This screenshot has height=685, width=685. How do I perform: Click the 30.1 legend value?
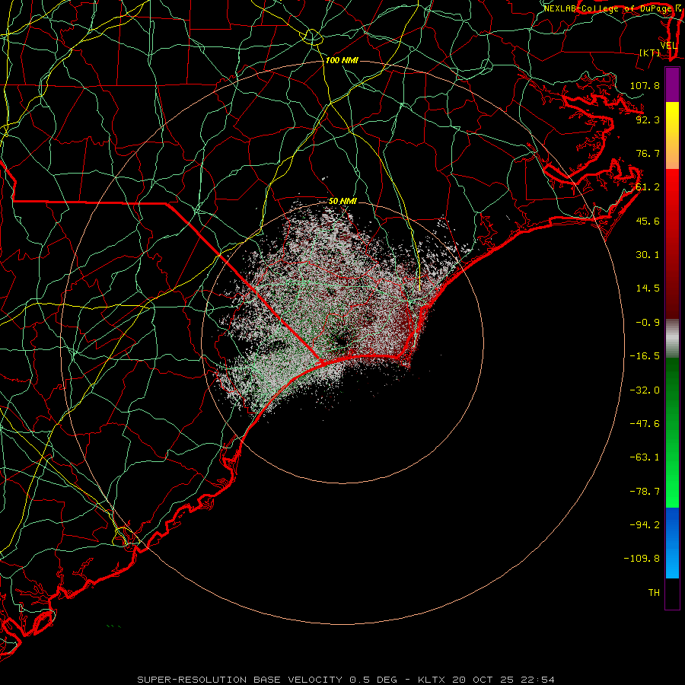[x=648, y=255]
